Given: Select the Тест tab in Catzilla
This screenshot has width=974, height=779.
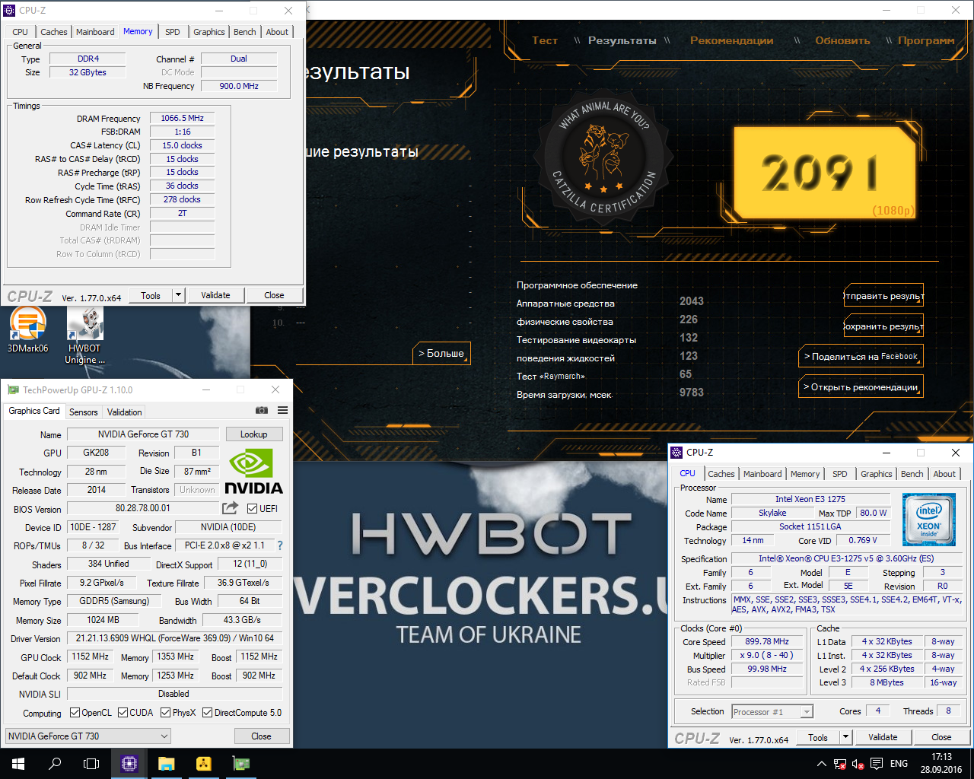Looking at the screenshot, I should [545, 40].
